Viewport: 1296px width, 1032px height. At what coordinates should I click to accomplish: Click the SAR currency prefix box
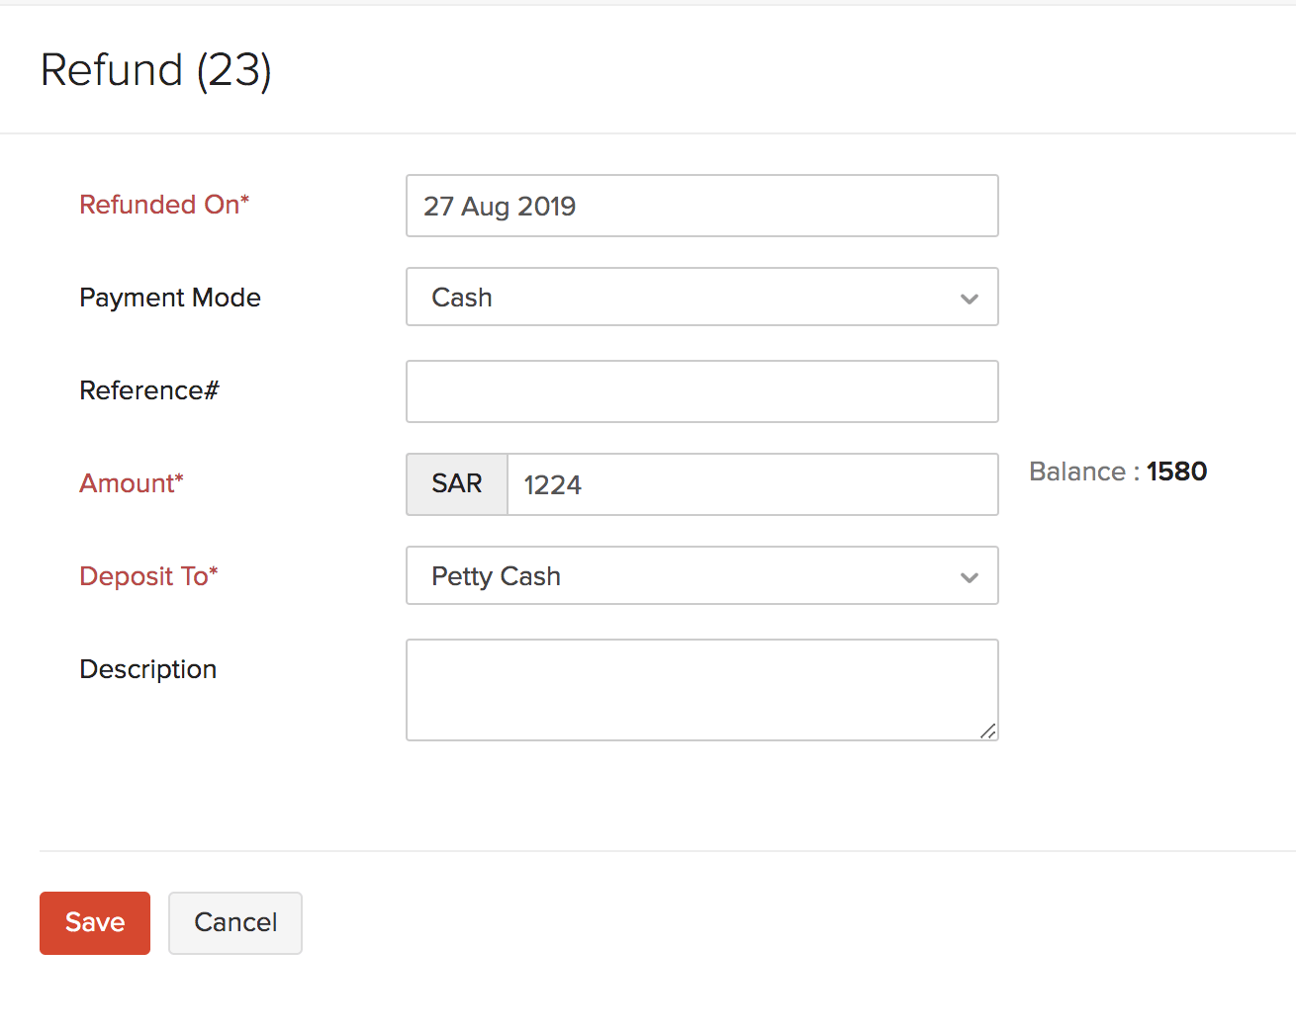pos(457,484)
